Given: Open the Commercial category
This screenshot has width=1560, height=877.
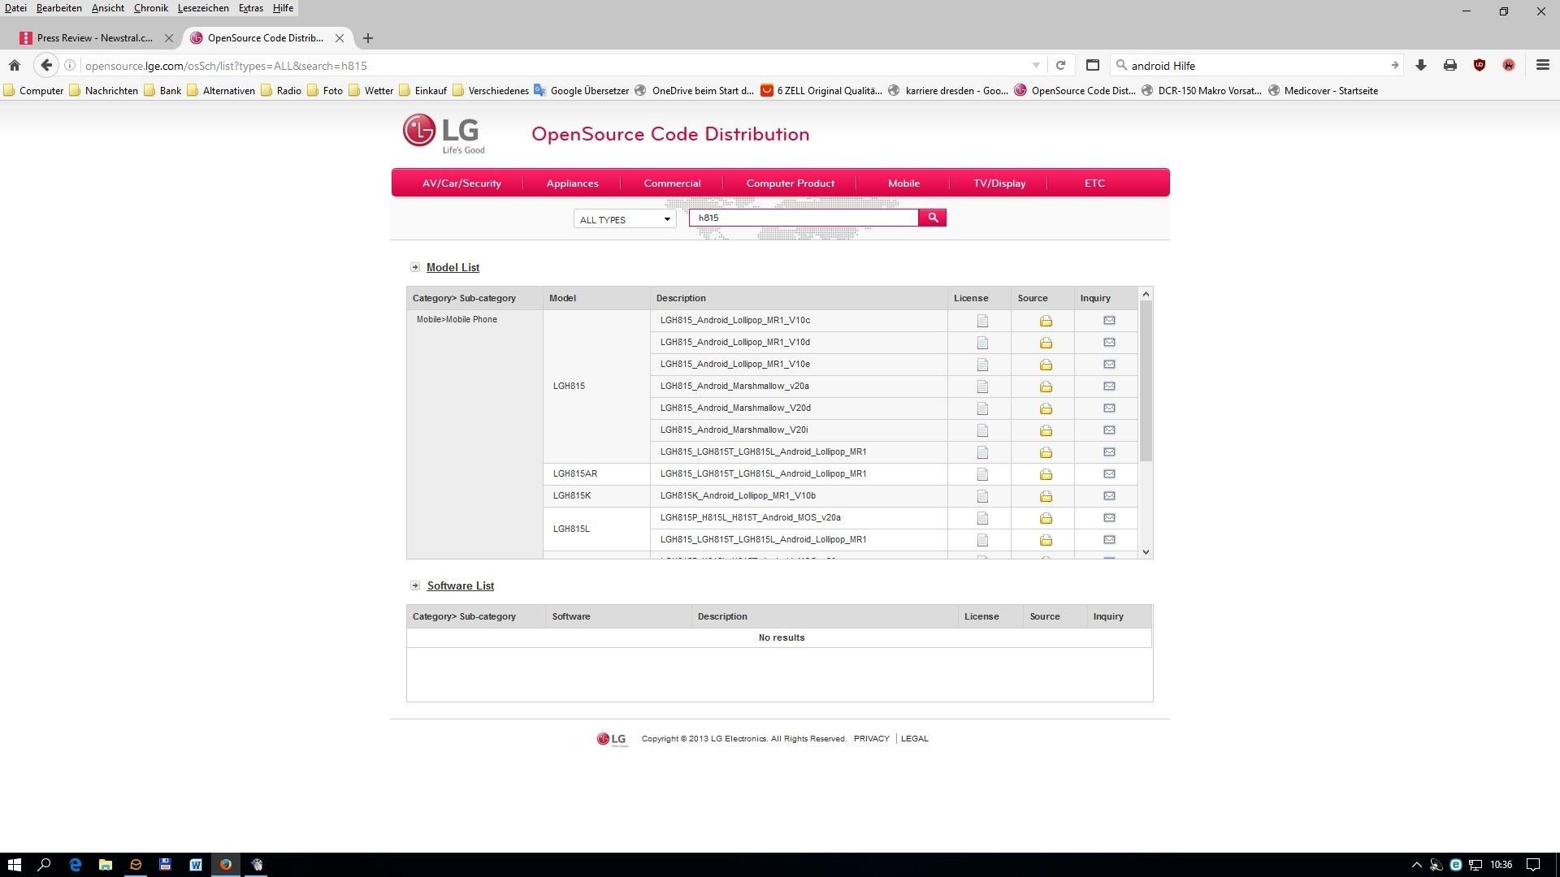Looking at the screenshot, I should tap(672, 184).
